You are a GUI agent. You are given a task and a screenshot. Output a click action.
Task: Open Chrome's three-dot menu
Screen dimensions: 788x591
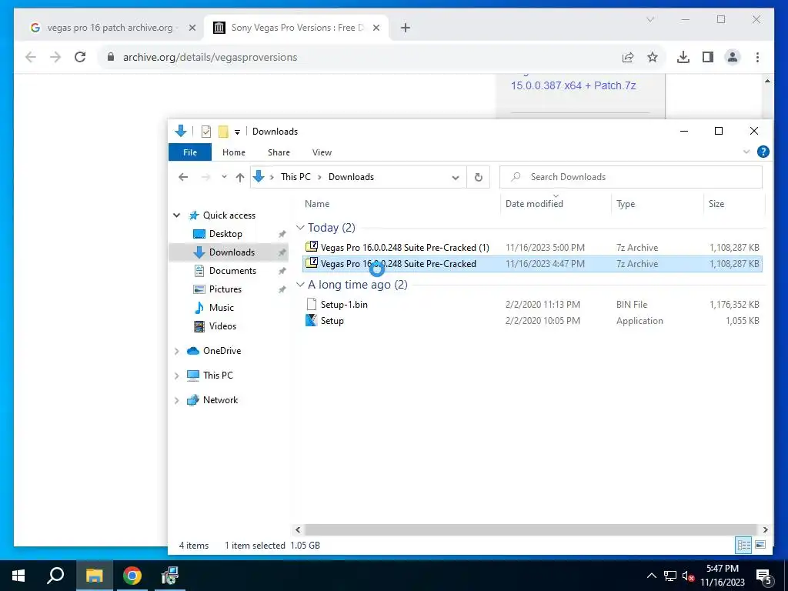click(x=757, y=57)
